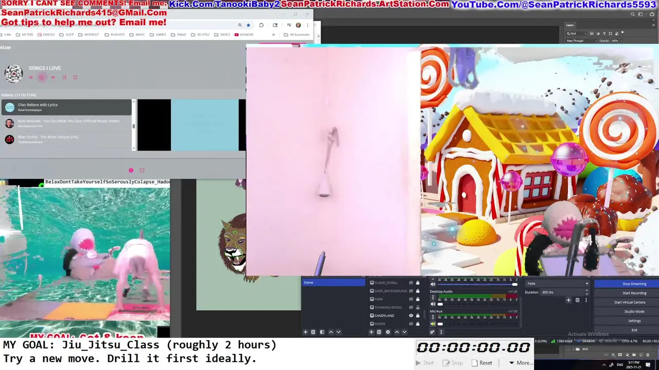Open the Fade transition dropdown

[557, 284]
